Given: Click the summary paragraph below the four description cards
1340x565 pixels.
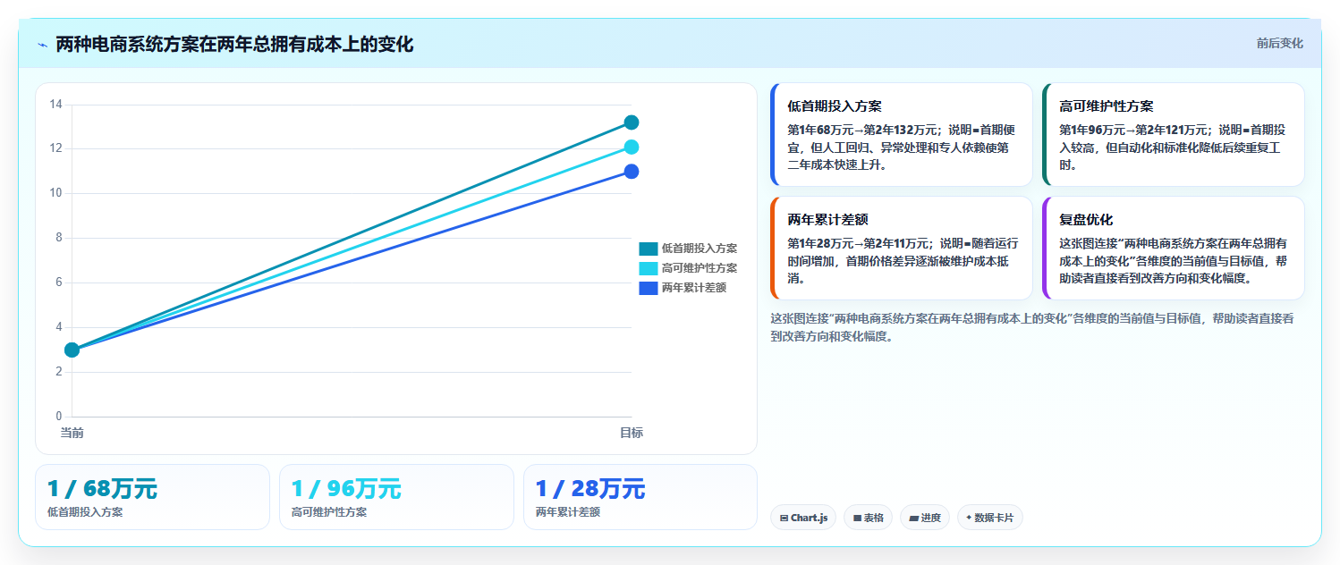Looking at the screenshot, I should click(1032, 327).
